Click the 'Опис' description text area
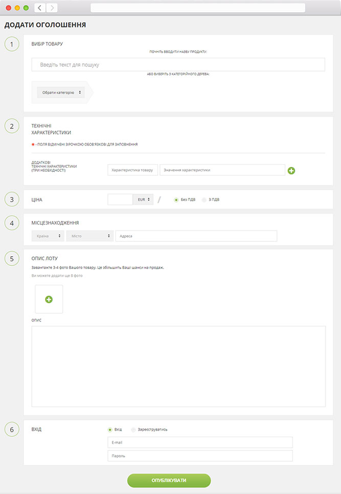This screenshot has height=494, width=341. pyautogui.click(x=178, y=366)
